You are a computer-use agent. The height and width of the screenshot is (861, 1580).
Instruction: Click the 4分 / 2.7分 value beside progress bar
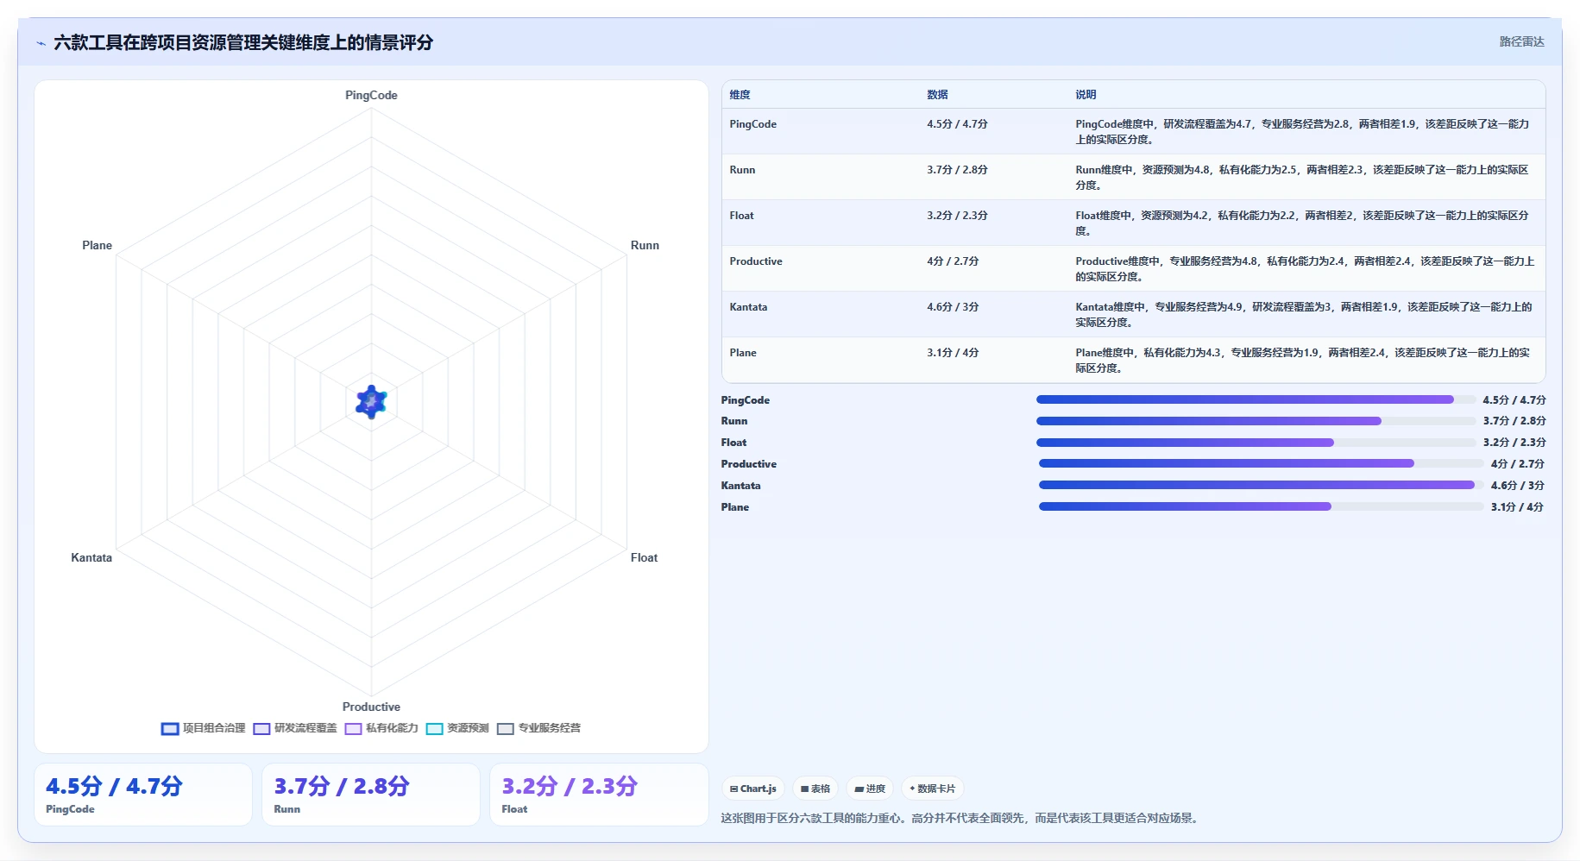pyautogui.click(x=1517, y=464)
